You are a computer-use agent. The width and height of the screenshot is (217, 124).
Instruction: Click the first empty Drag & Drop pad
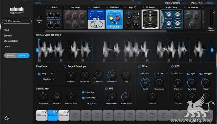(x=75, y=115)
